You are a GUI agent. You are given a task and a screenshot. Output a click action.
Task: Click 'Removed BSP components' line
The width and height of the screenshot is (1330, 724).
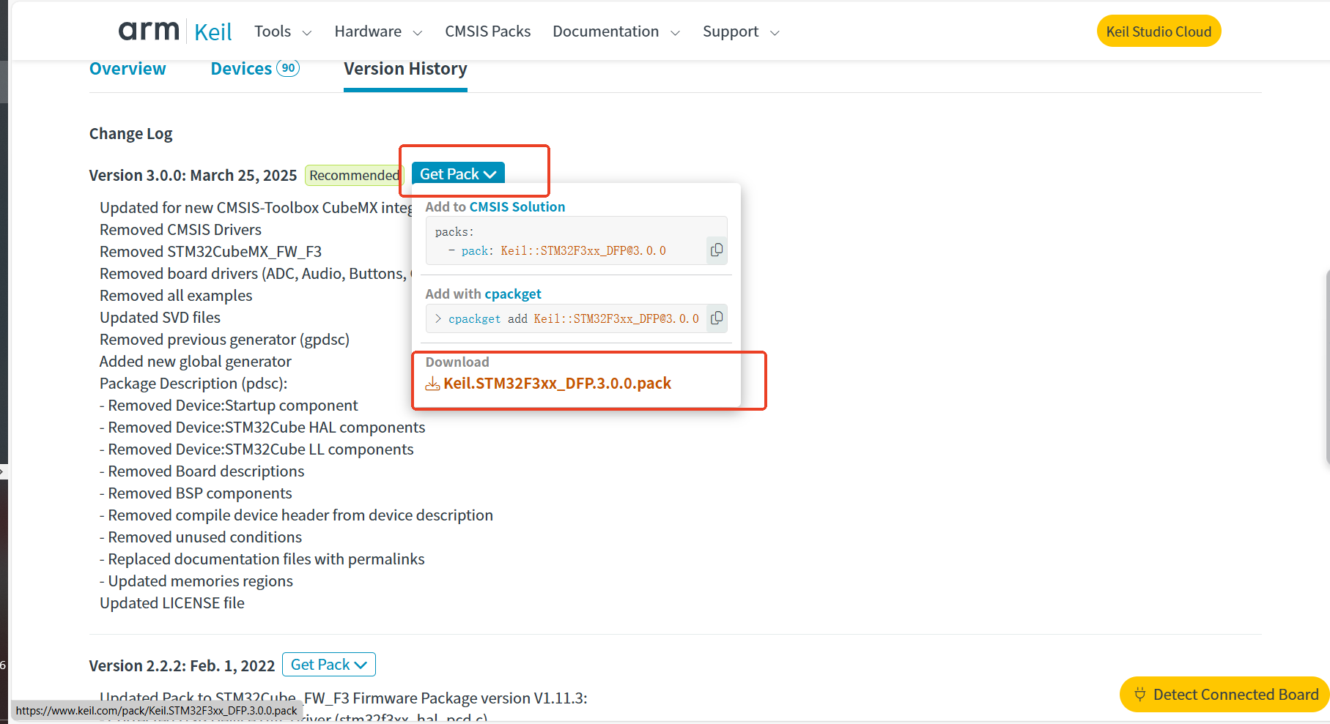pyautogui.click(x=196, y=493)
